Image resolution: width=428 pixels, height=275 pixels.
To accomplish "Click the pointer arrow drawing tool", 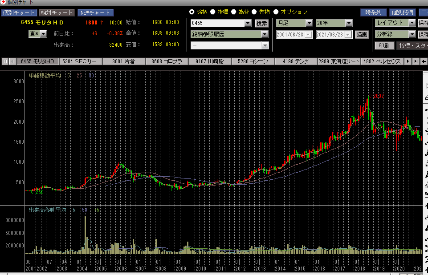I will (426, 85).
